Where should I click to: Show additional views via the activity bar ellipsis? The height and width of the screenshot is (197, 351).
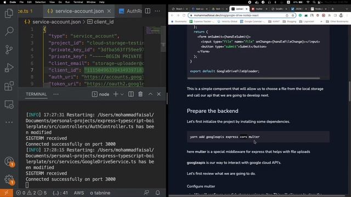(x=9, y=122)
